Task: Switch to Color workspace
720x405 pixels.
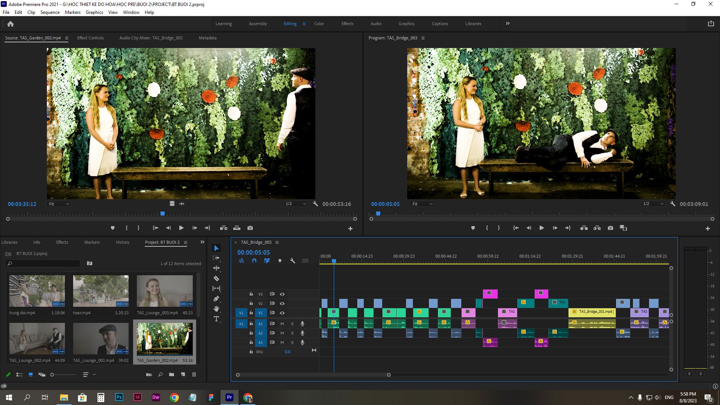Action: pos(319,24)
